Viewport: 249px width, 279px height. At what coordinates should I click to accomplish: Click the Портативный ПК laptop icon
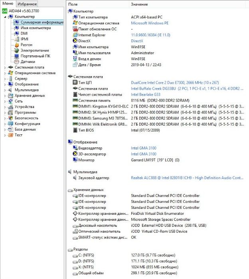[17, 56]
